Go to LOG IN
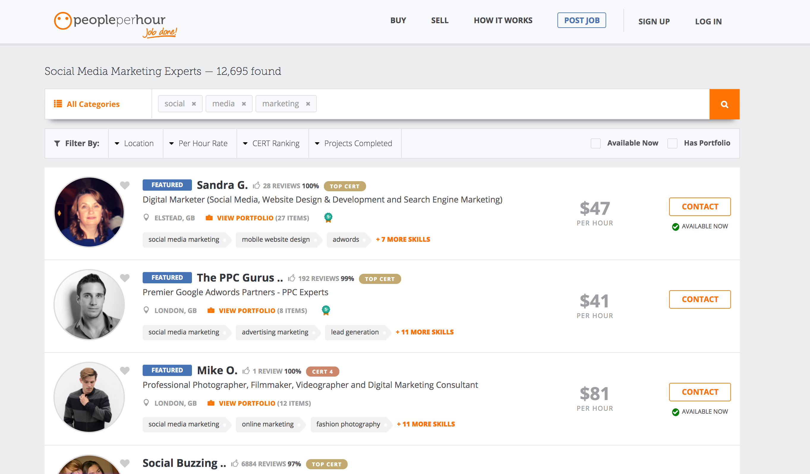This screenshot has height=474, width=810. tap(708, 21)
